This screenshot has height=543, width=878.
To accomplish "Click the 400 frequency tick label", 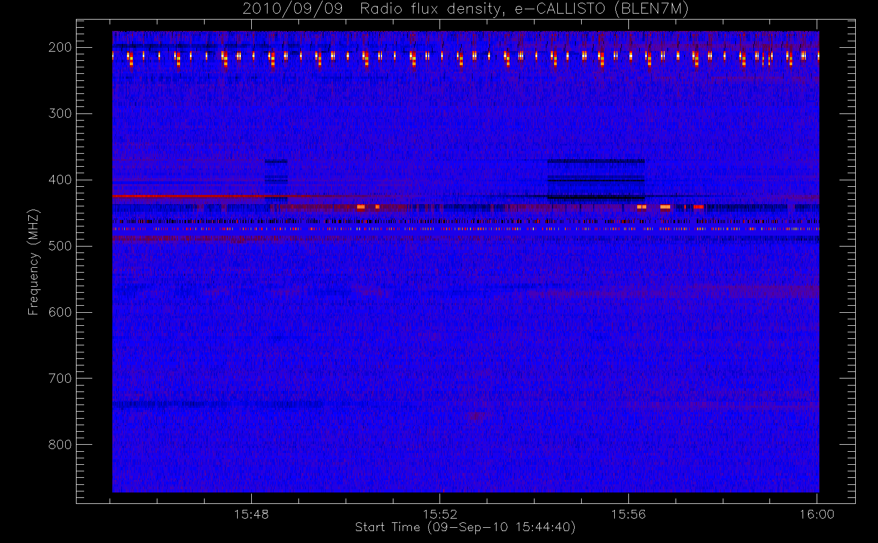I will [x=60, y=180].
